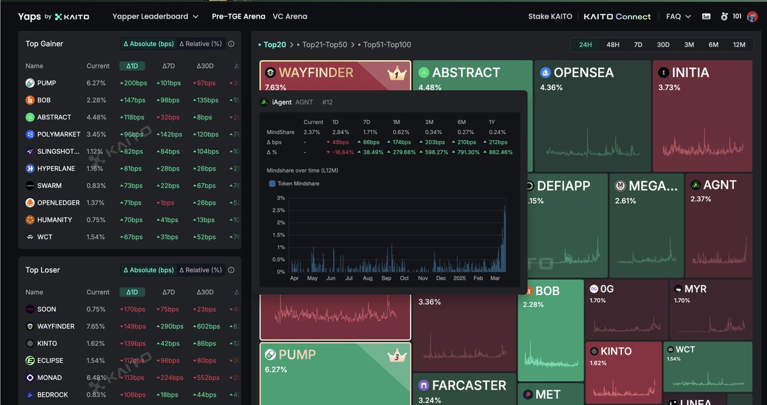Click the card icon next to FAQ
This screenshot has height=405, width=767.
(x=706, y=17)
